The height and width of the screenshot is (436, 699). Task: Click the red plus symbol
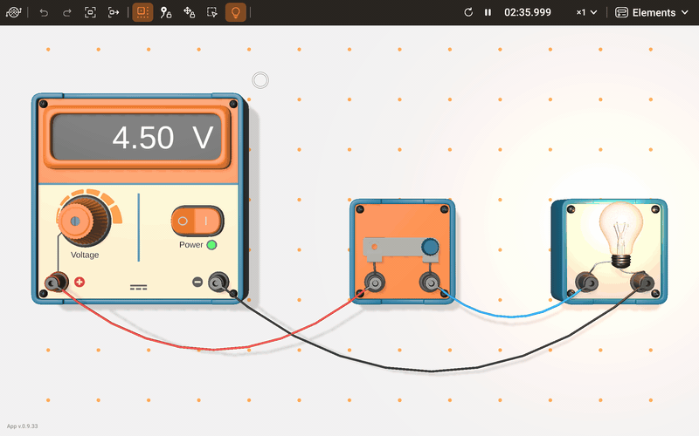tap(80, 282)
